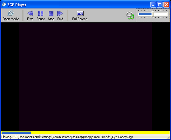Viewport: 171px width, 140px height.
Task: Open the Open Media file dialog
Action: 11,15
